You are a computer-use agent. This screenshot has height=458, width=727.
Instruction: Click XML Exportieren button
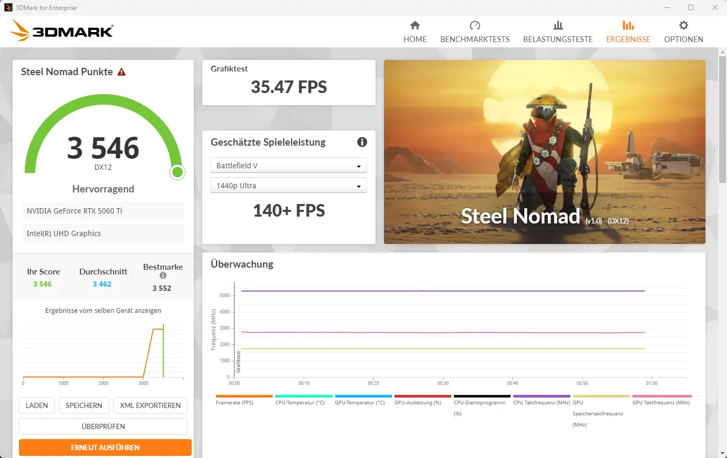coord(150,405)
